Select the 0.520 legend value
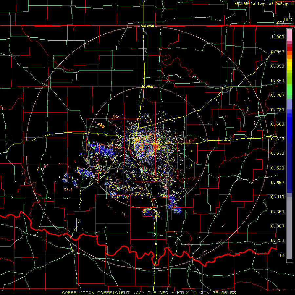The height and width of the screenshot is (295, 295). [x=278, y=168]
